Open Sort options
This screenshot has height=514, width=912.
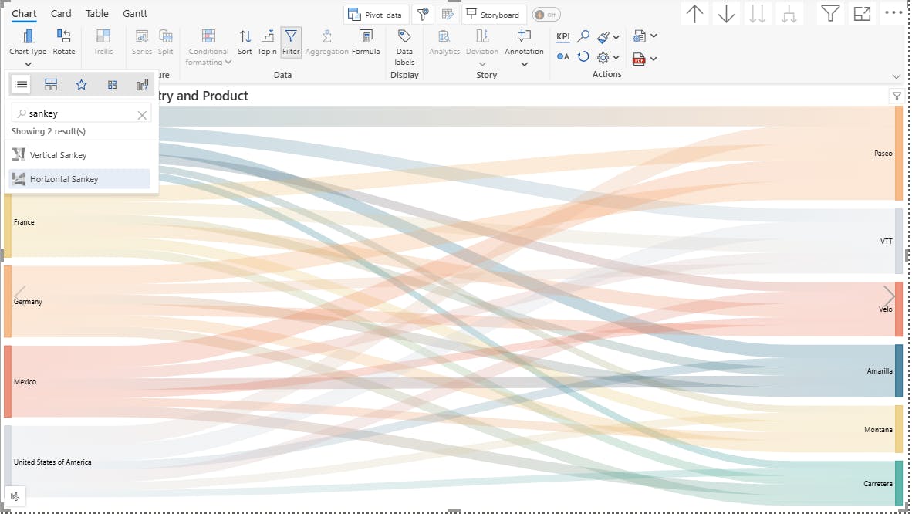(x=245, y=42)
